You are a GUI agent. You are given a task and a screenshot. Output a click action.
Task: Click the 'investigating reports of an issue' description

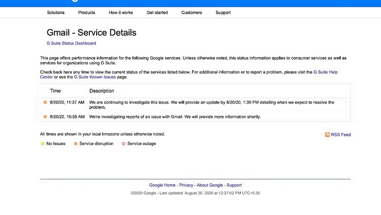(x=175, y=117)
